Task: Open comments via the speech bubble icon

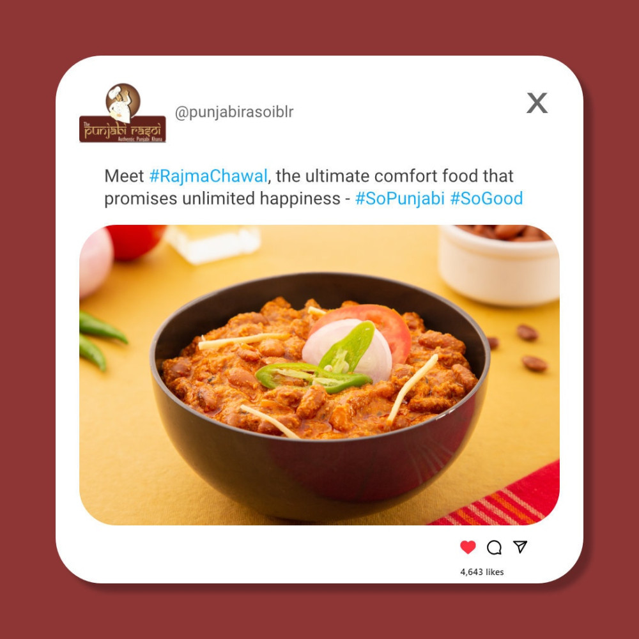Action: point(494,548)
